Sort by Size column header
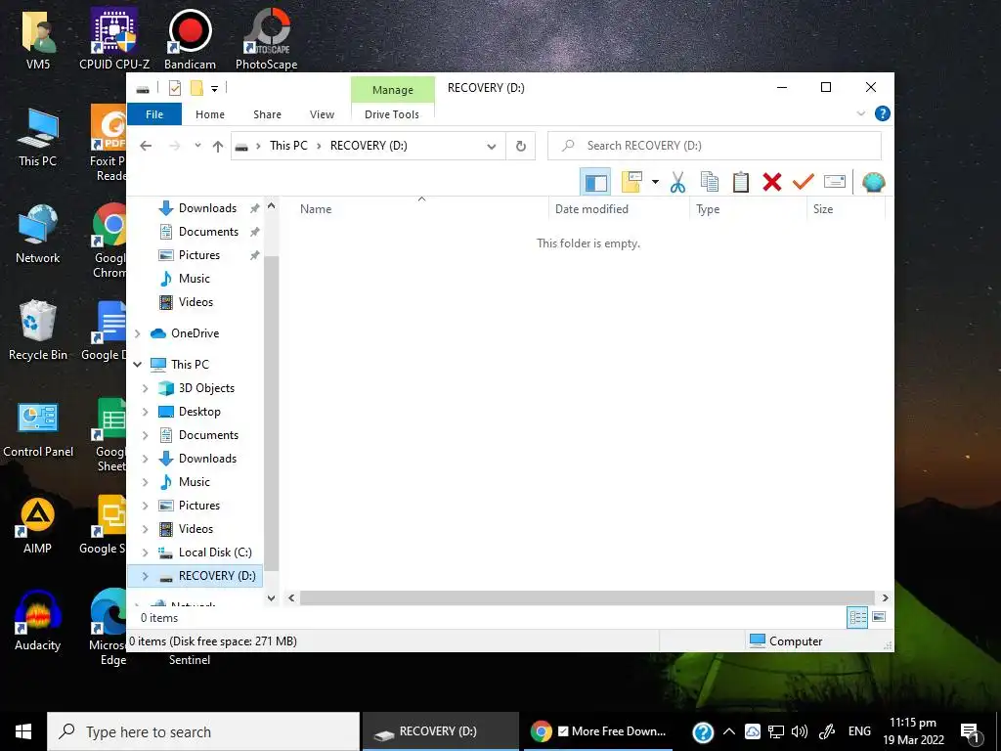Screen dimensions: 1001x751 846,209
